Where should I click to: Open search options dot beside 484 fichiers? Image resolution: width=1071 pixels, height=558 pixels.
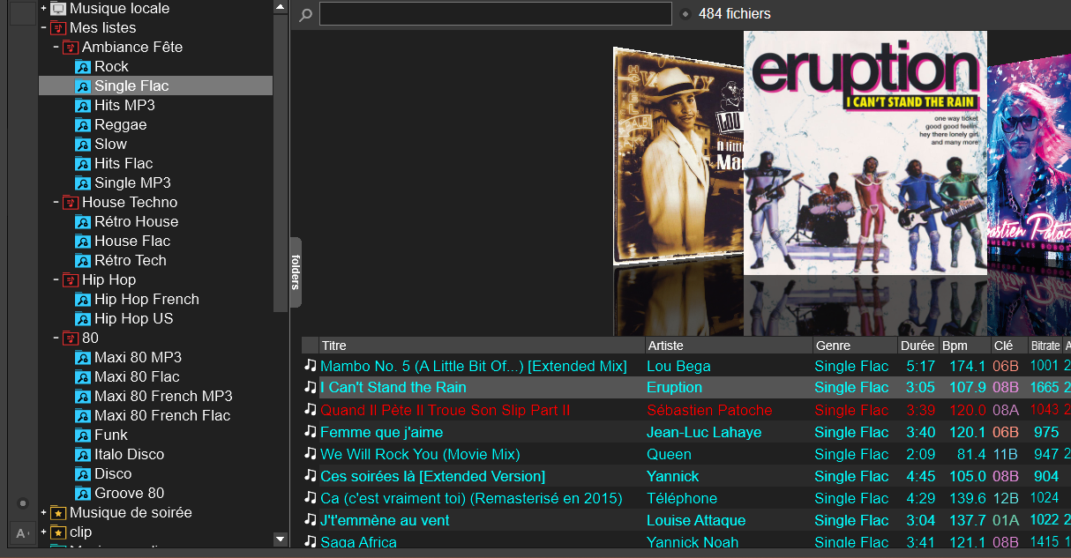point(685,14)
